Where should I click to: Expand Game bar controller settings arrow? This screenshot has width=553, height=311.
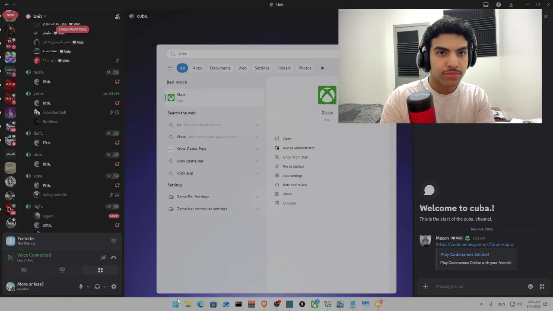click(257, 209)
